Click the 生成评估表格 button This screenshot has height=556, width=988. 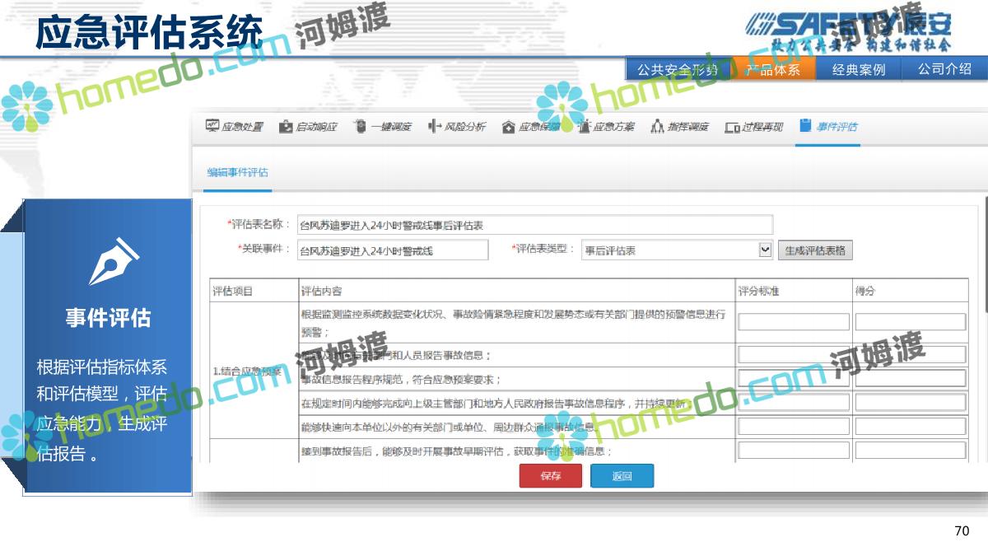(814, 250)
